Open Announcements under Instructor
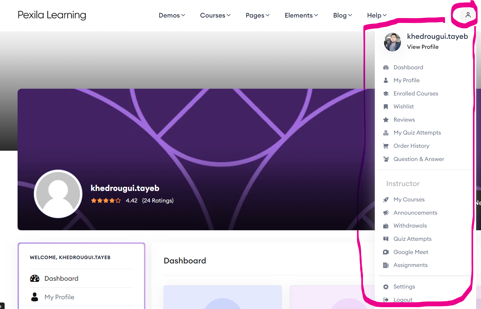The height and width of the screenshot is (309, 481). (x=415, y=213)
